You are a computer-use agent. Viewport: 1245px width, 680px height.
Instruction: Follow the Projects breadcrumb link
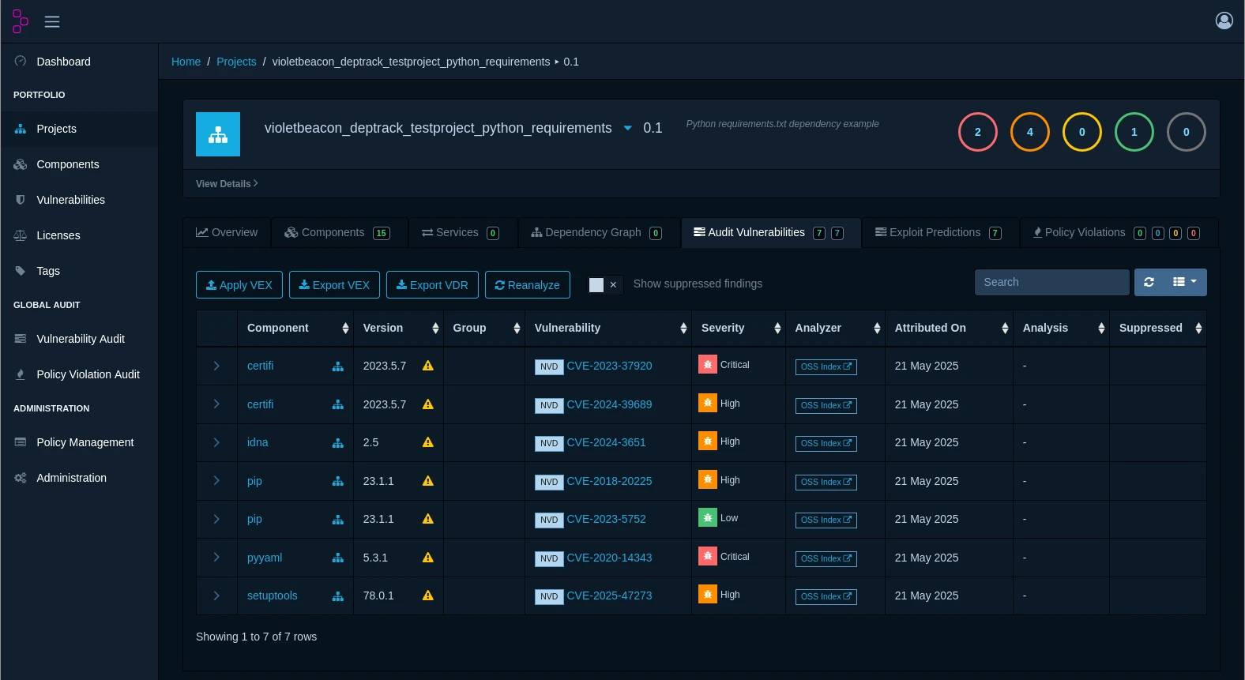click(x=236, y=62)
